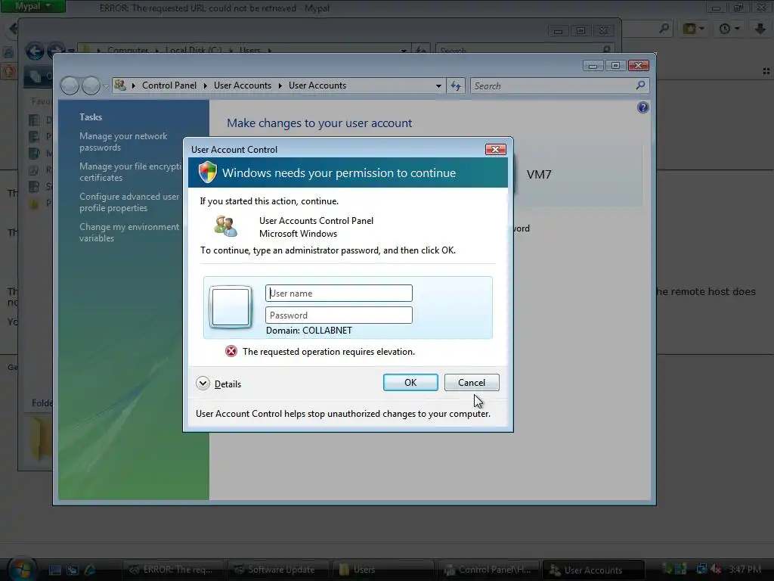Click 'Domain: COLLABNET' text

(x=309, y=331)
